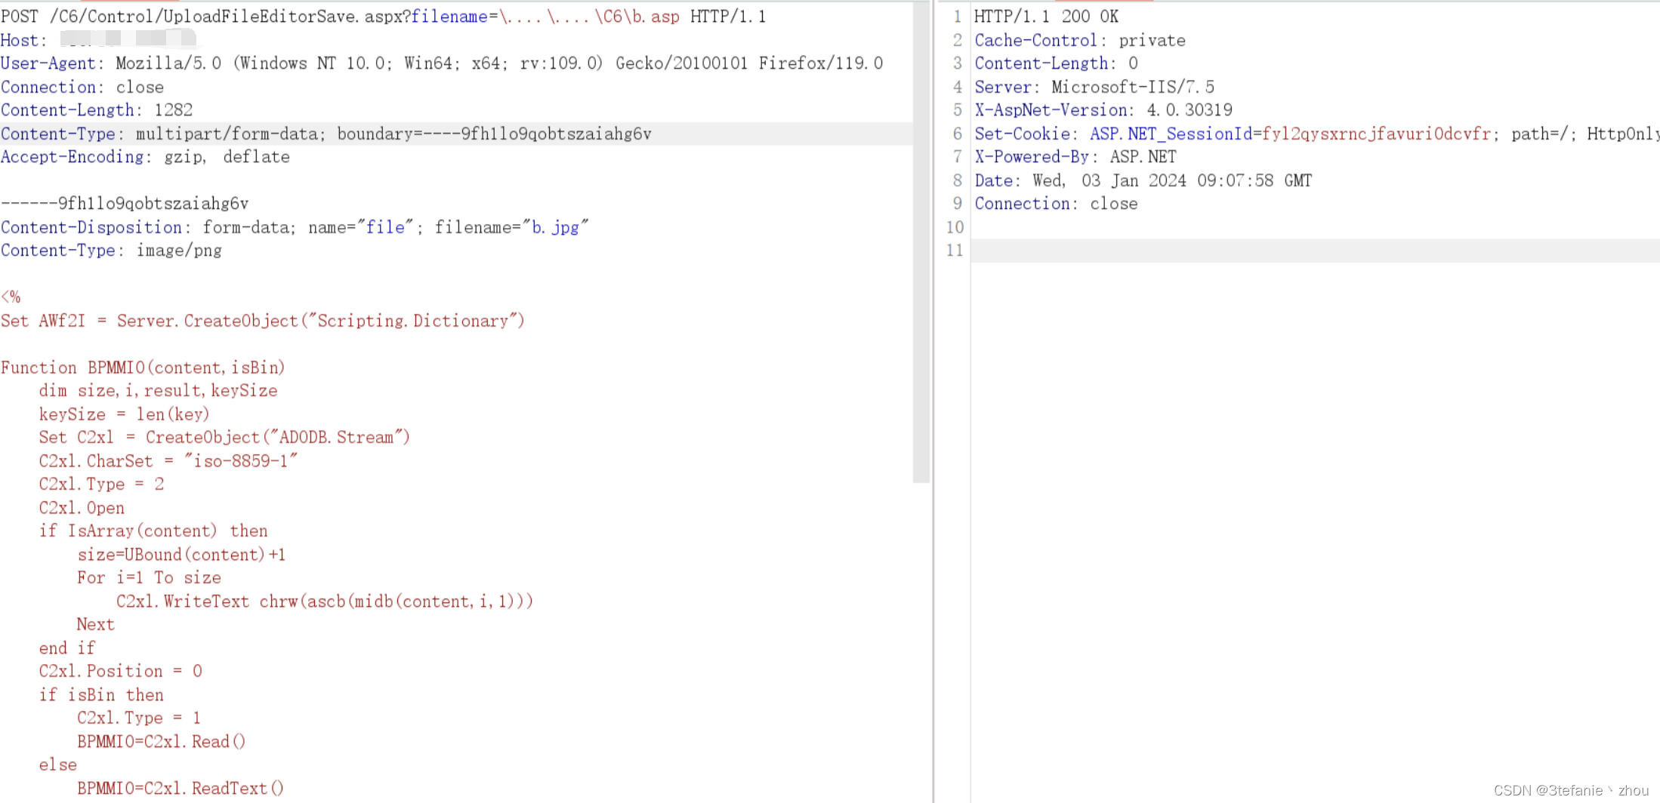Click the 'Set C2xl = CreateObject' ADODB.Stream line

224,438
